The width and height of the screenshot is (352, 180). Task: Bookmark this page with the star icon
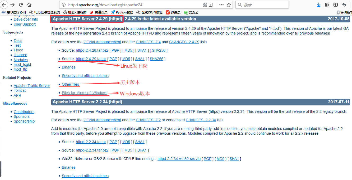tap(229, 5)
